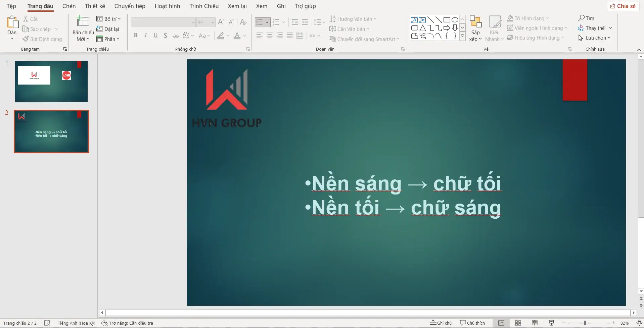Apply strikethrough to selected text

tap(176, 35)
